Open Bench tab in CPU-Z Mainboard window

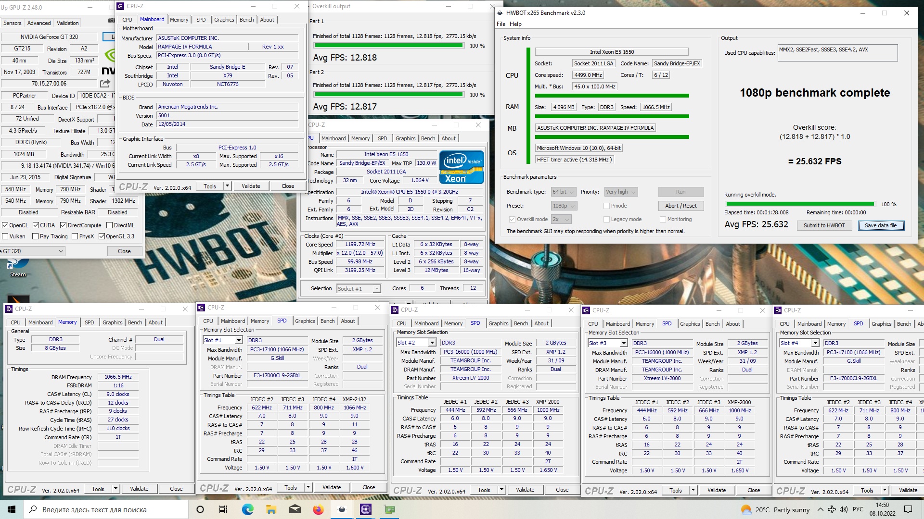pos(246,20)
